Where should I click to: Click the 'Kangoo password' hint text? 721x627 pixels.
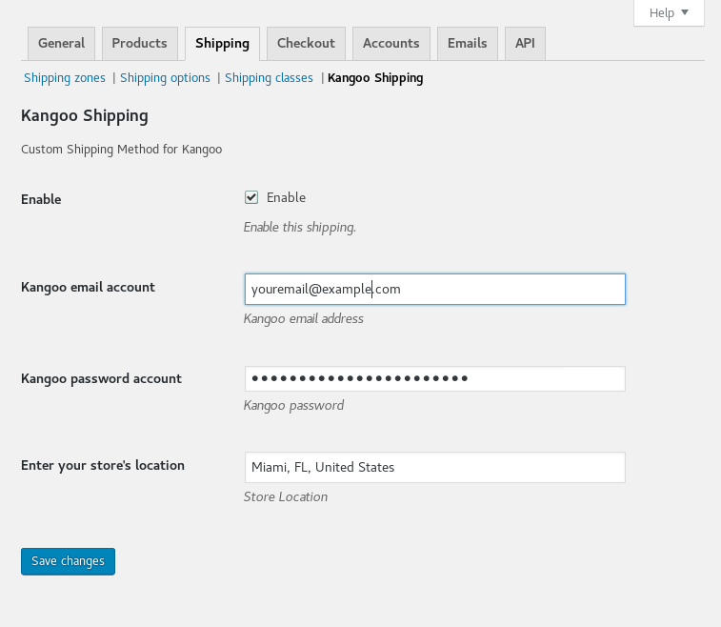[293, 406]
